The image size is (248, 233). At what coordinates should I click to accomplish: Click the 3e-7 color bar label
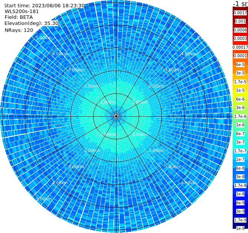240,142
